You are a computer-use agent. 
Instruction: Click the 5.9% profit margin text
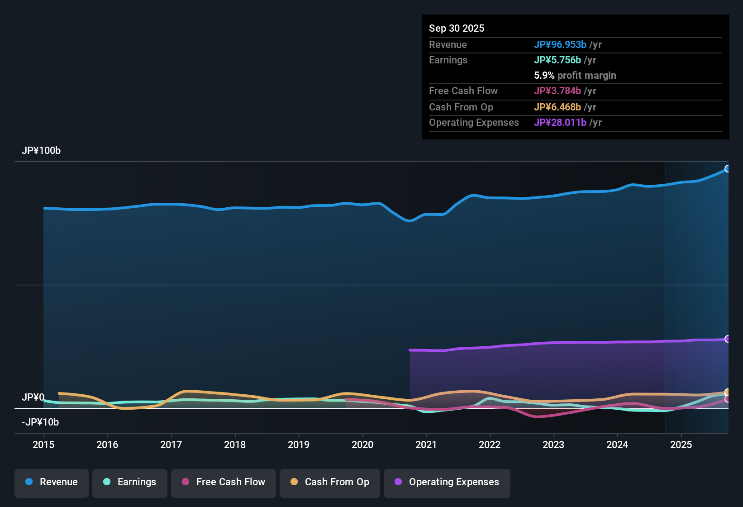click(x=575, y=75)
